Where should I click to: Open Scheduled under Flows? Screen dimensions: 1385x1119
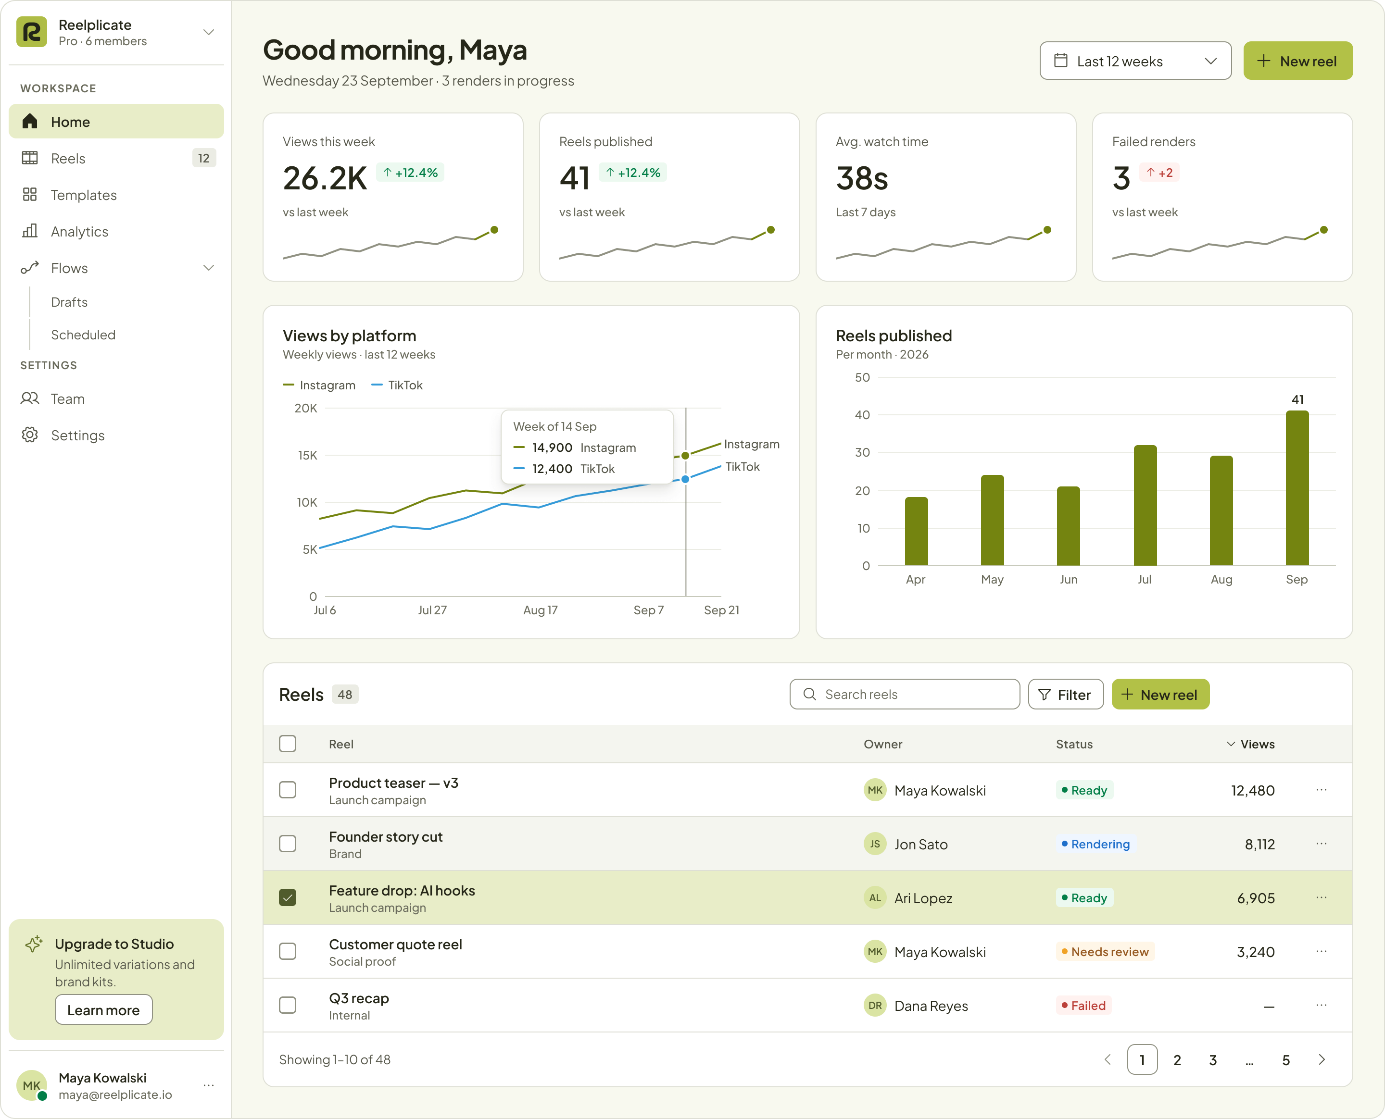83,335
